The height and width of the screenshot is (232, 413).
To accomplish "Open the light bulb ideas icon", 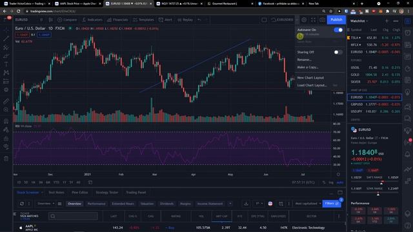I will click(407, 92).
